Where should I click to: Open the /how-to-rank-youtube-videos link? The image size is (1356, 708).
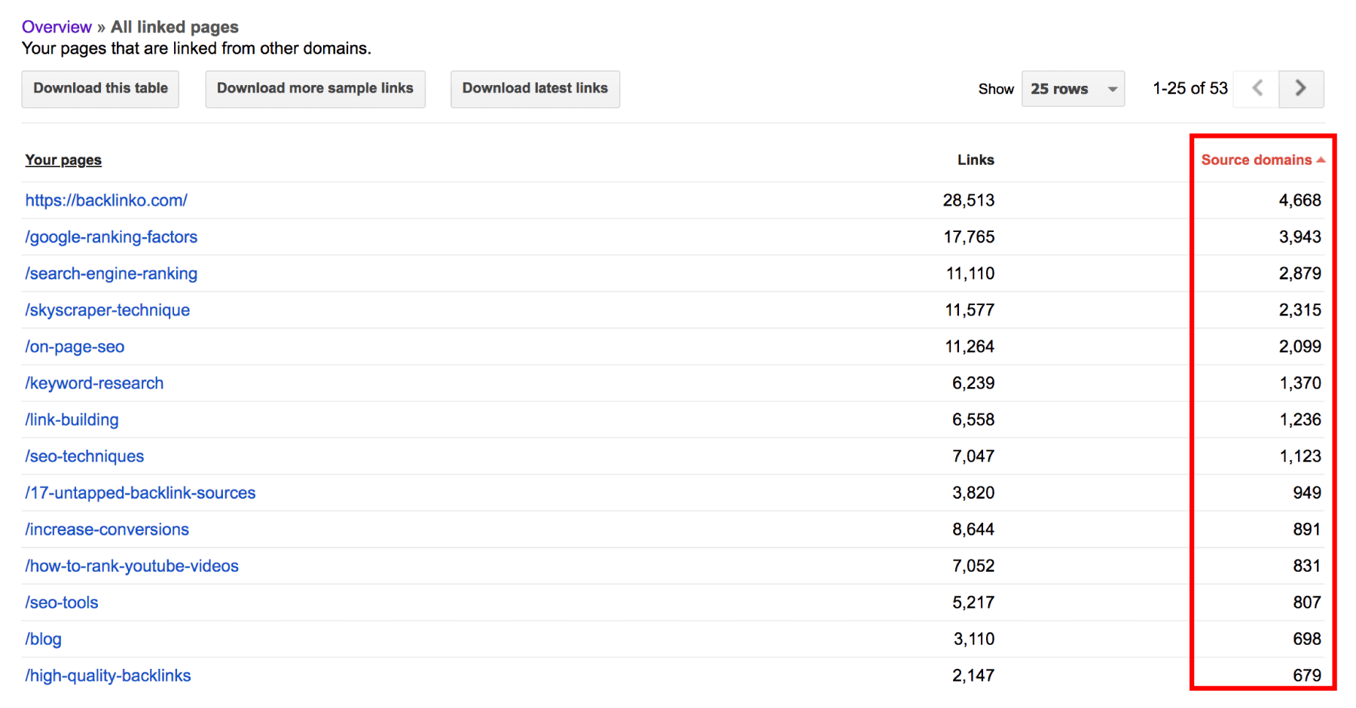click(132, 566)
